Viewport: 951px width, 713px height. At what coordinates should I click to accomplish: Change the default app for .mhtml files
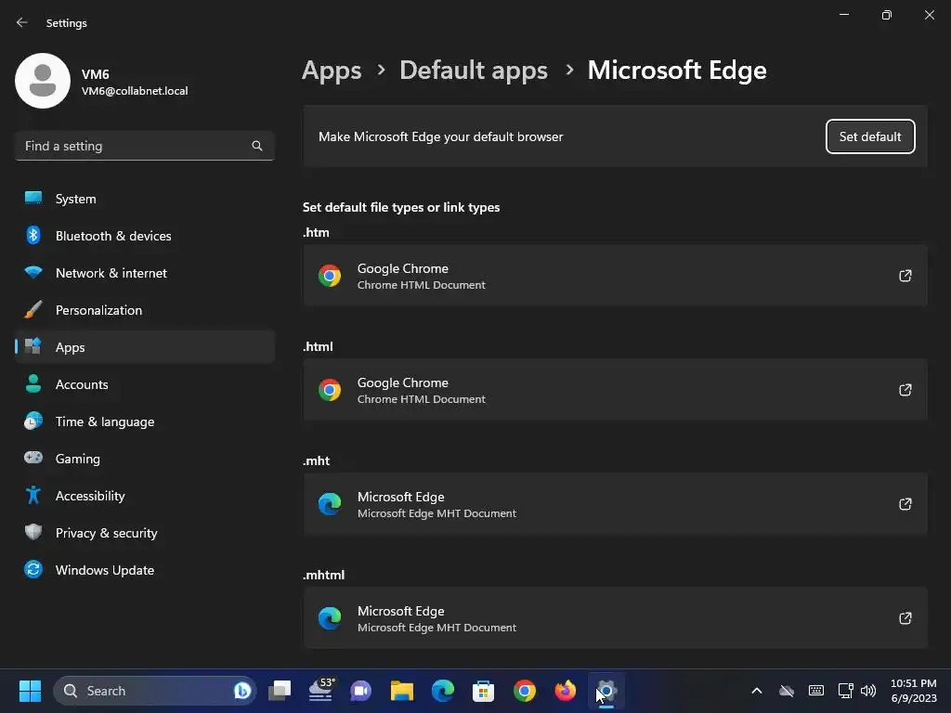[x=615, y=618]
